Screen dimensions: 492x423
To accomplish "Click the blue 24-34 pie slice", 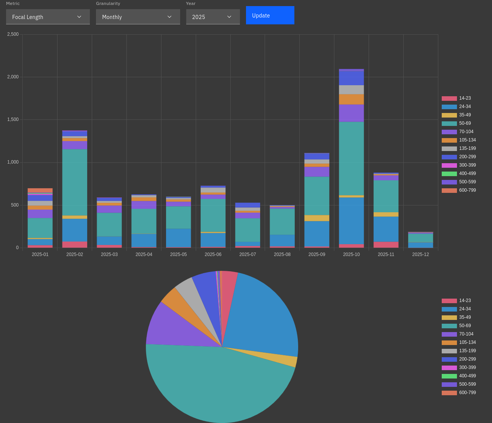I will (x=263, y=316).
